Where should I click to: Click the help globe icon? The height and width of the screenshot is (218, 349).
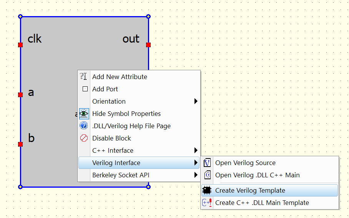click(x=84, y=126)
